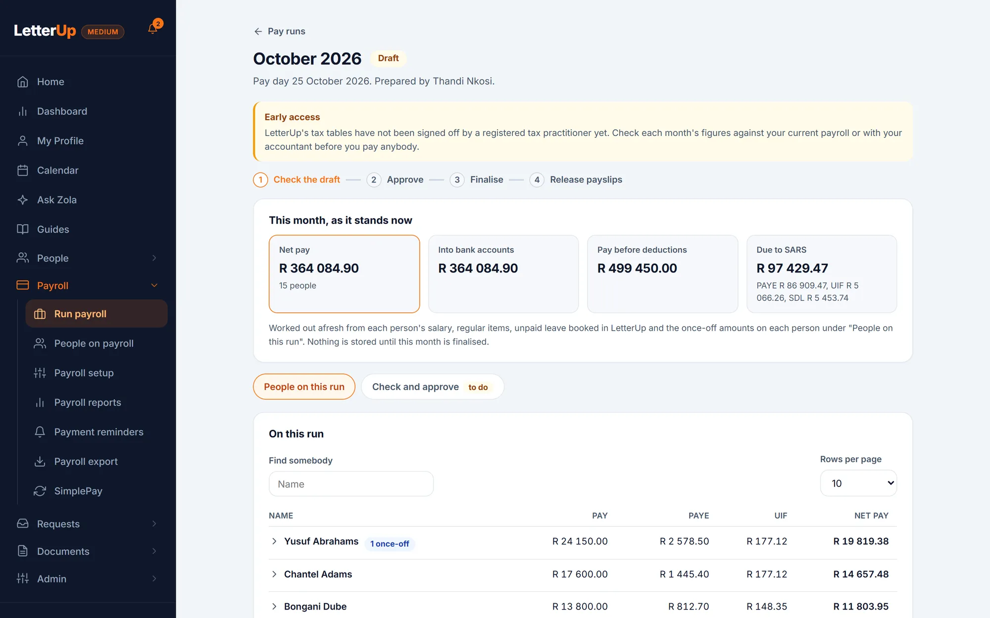Click the My Profile person icon
The height and width of the screenshot is (618, 990).
[23, 141]
